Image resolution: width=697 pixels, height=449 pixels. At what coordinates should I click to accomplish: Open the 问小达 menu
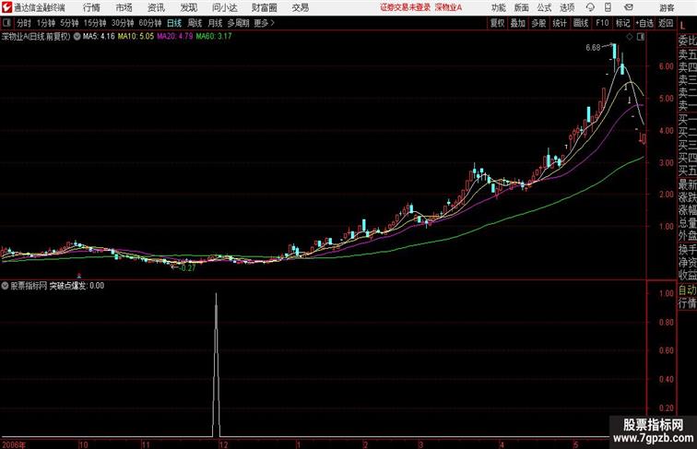(x=224, y=7)
